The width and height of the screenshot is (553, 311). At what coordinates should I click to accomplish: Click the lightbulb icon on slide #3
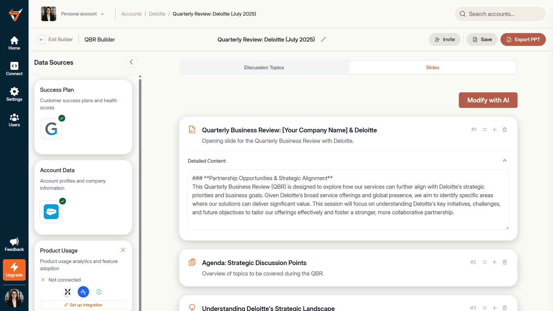point(192,308)
